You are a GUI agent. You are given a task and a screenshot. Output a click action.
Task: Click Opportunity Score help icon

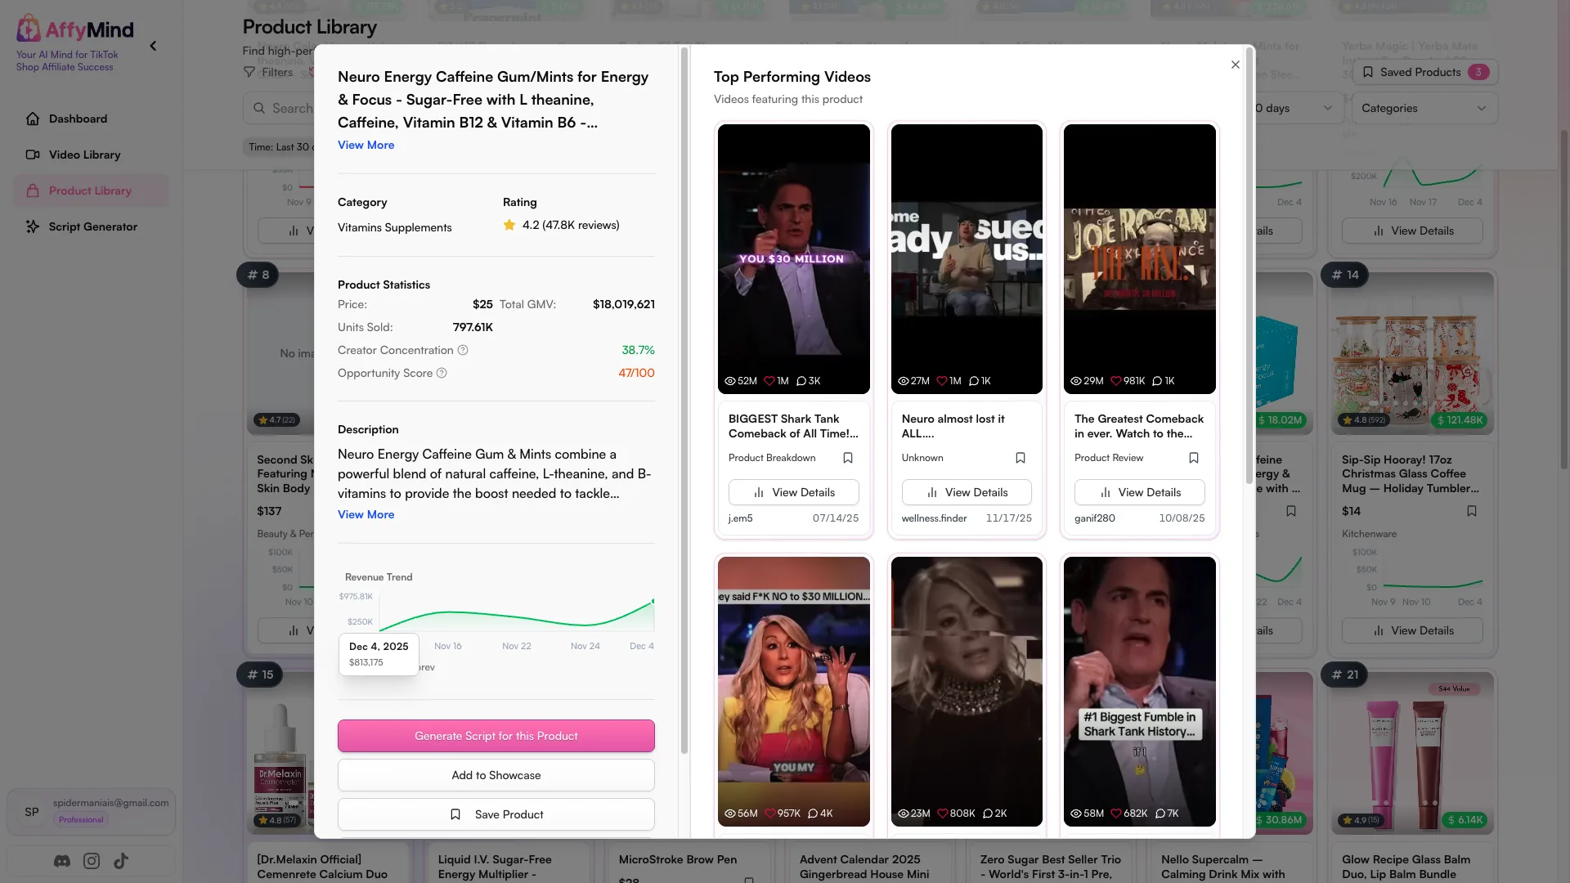[442, 373]
